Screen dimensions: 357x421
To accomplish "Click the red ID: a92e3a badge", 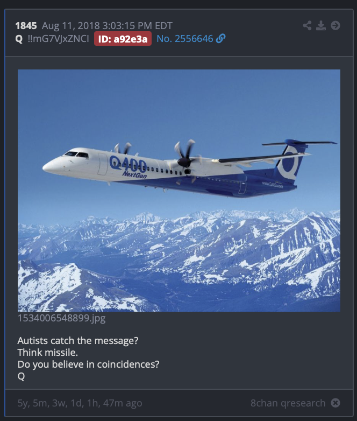I will pos(123,39).
